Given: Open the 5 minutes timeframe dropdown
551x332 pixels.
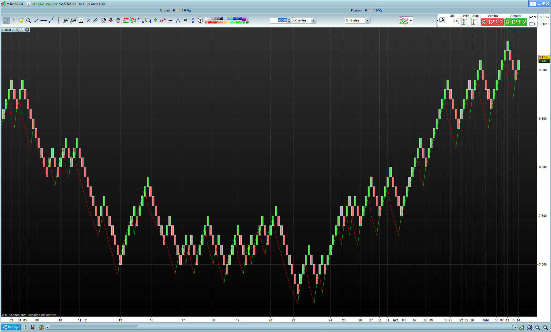Looking at the screenshot, I should pos(367,20).
